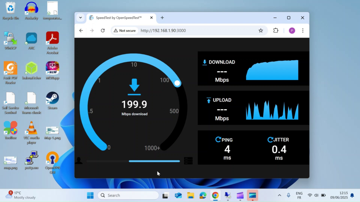The image size is (360, 202).
Task: Click the user silhouette icon below gauge
Action: click(79, 160)
